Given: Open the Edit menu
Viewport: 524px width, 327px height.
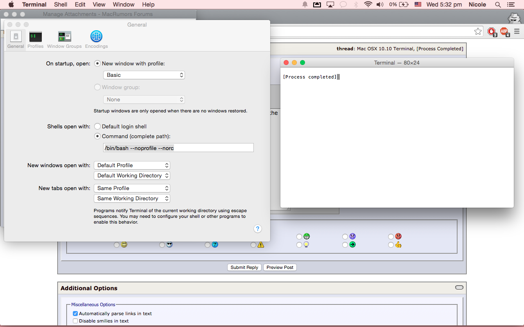Looking at the screenshot, I should [80, 4].
